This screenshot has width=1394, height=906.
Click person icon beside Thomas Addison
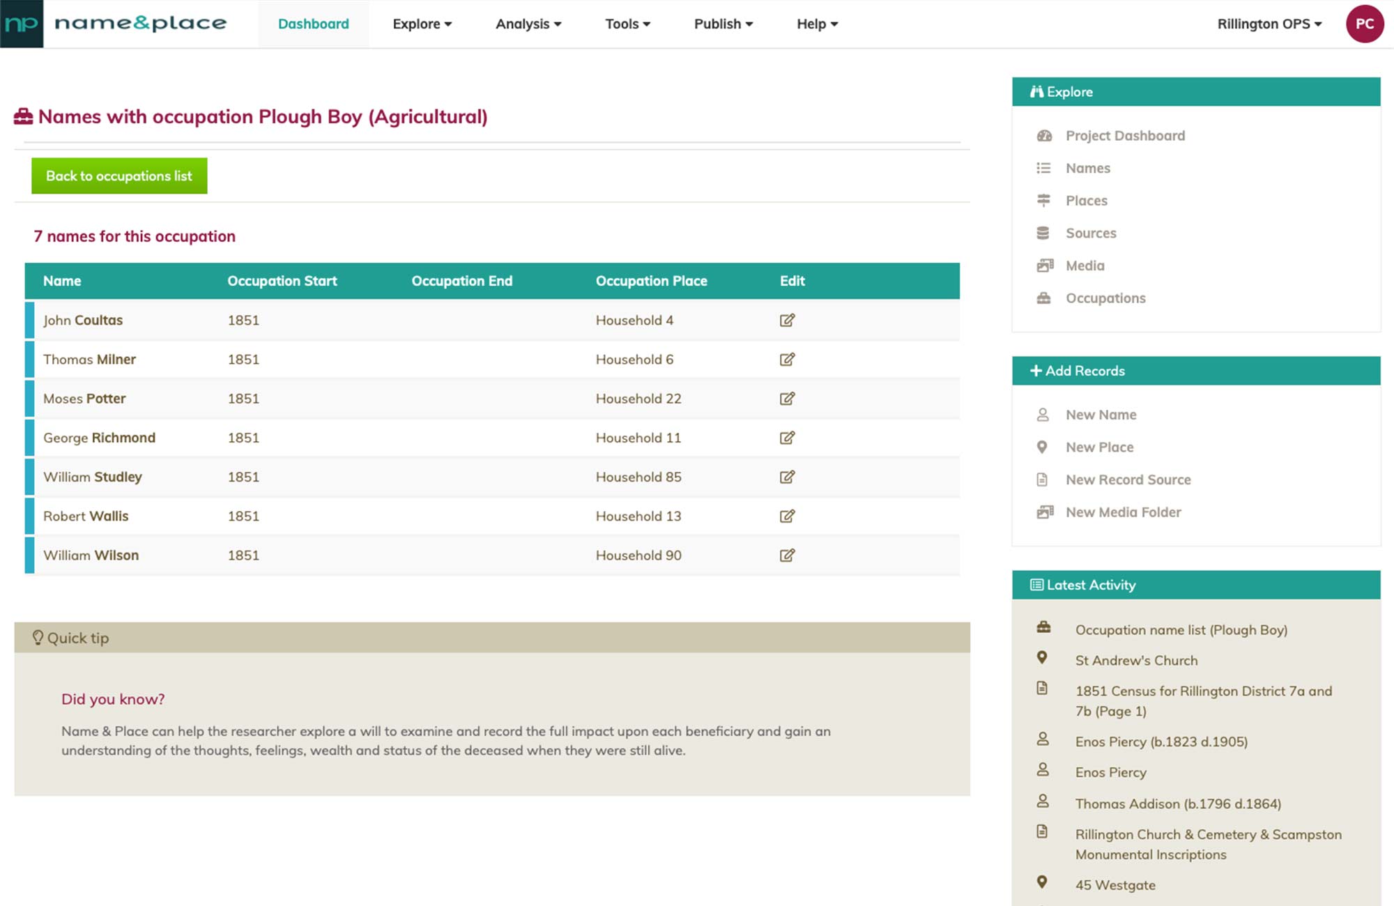(x=1043, y=801)
